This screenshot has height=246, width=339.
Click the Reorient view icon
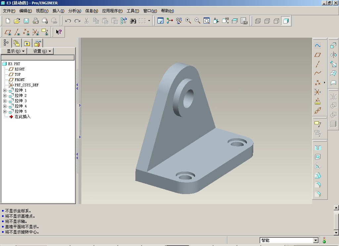click(x=216, y=21)
